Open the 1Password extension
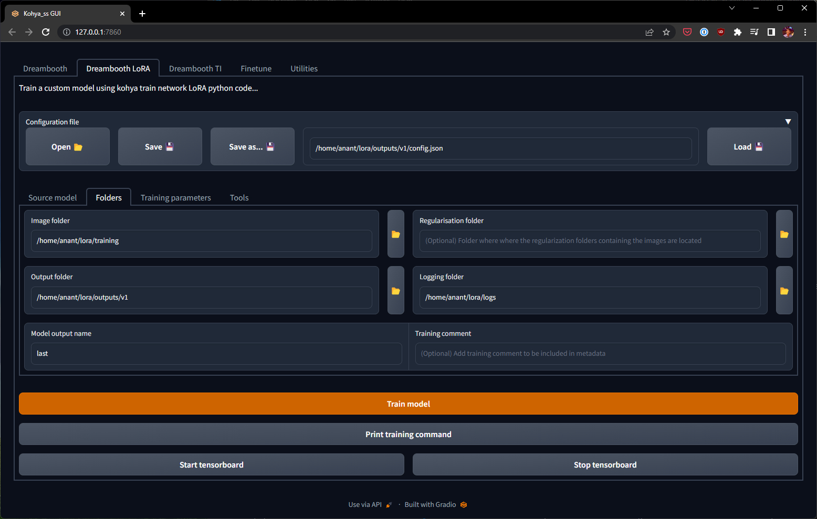 pyautogui.click(x=704, y=32)
